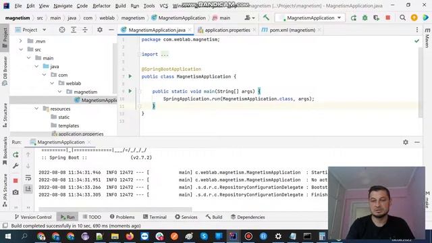The width and height of the screenshot is (432, 243).
Task: Open the Structure side panel
Action: [x=5, y=115]
